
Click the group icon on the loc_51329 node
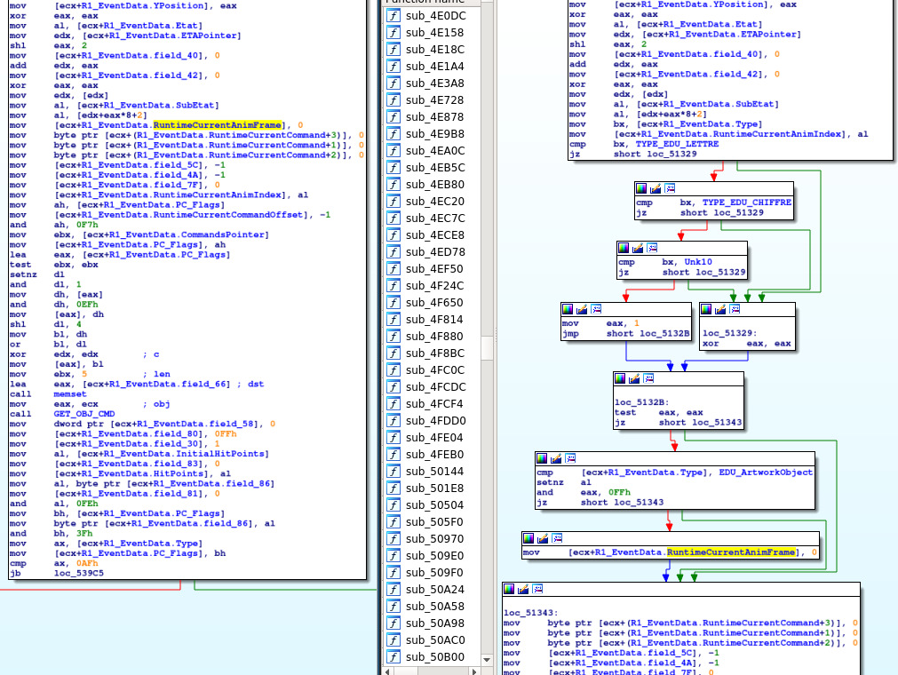pos(735,309)
